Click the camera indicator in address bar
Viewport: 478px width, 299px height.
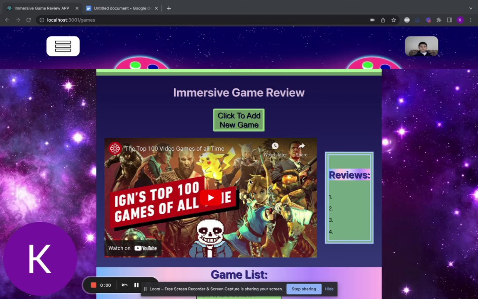(x=372, y=20)
